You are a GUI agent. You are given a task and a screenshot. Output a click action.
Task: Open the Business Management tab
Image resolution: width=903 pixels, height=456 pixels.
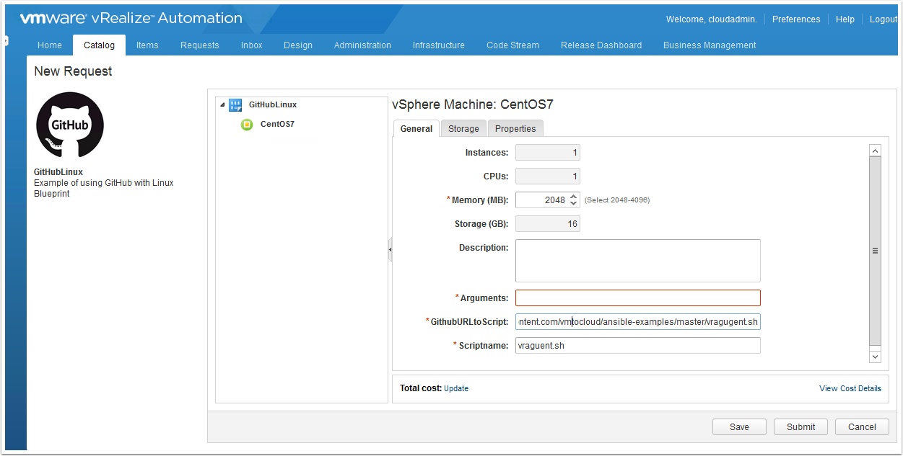[x=710, y=45]
